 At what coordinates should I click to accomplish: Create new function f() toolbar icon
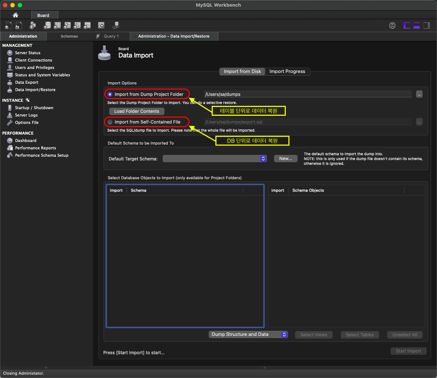coord(87,26)
